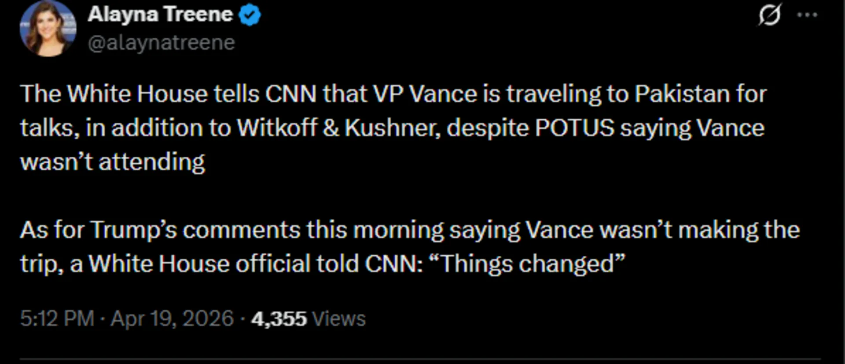Click the text 'wasn't attending'
Screen dimensions: 845x364
pyautogui.click(x=113, y=162)
